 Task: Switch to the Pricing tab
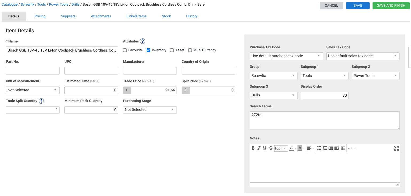40,16
